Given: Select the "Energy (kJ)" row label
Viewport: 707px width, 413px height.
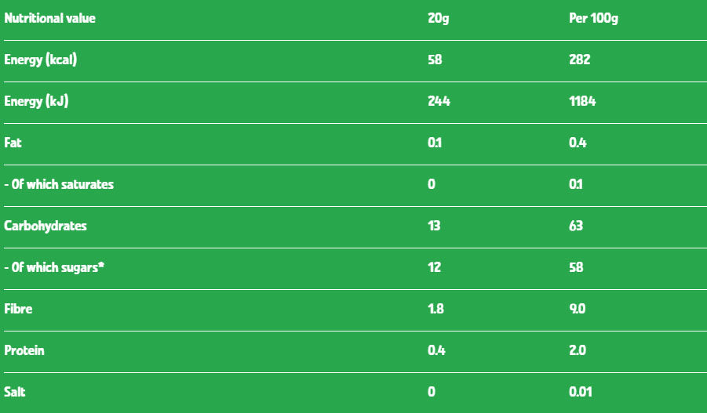Looking at the screenshot, I should [x=36, y=101].
